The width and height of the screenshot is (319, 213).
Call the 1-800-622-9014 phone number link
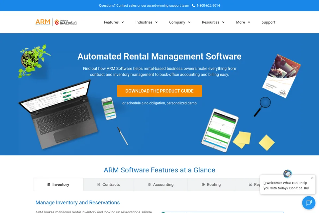point(208,6)
